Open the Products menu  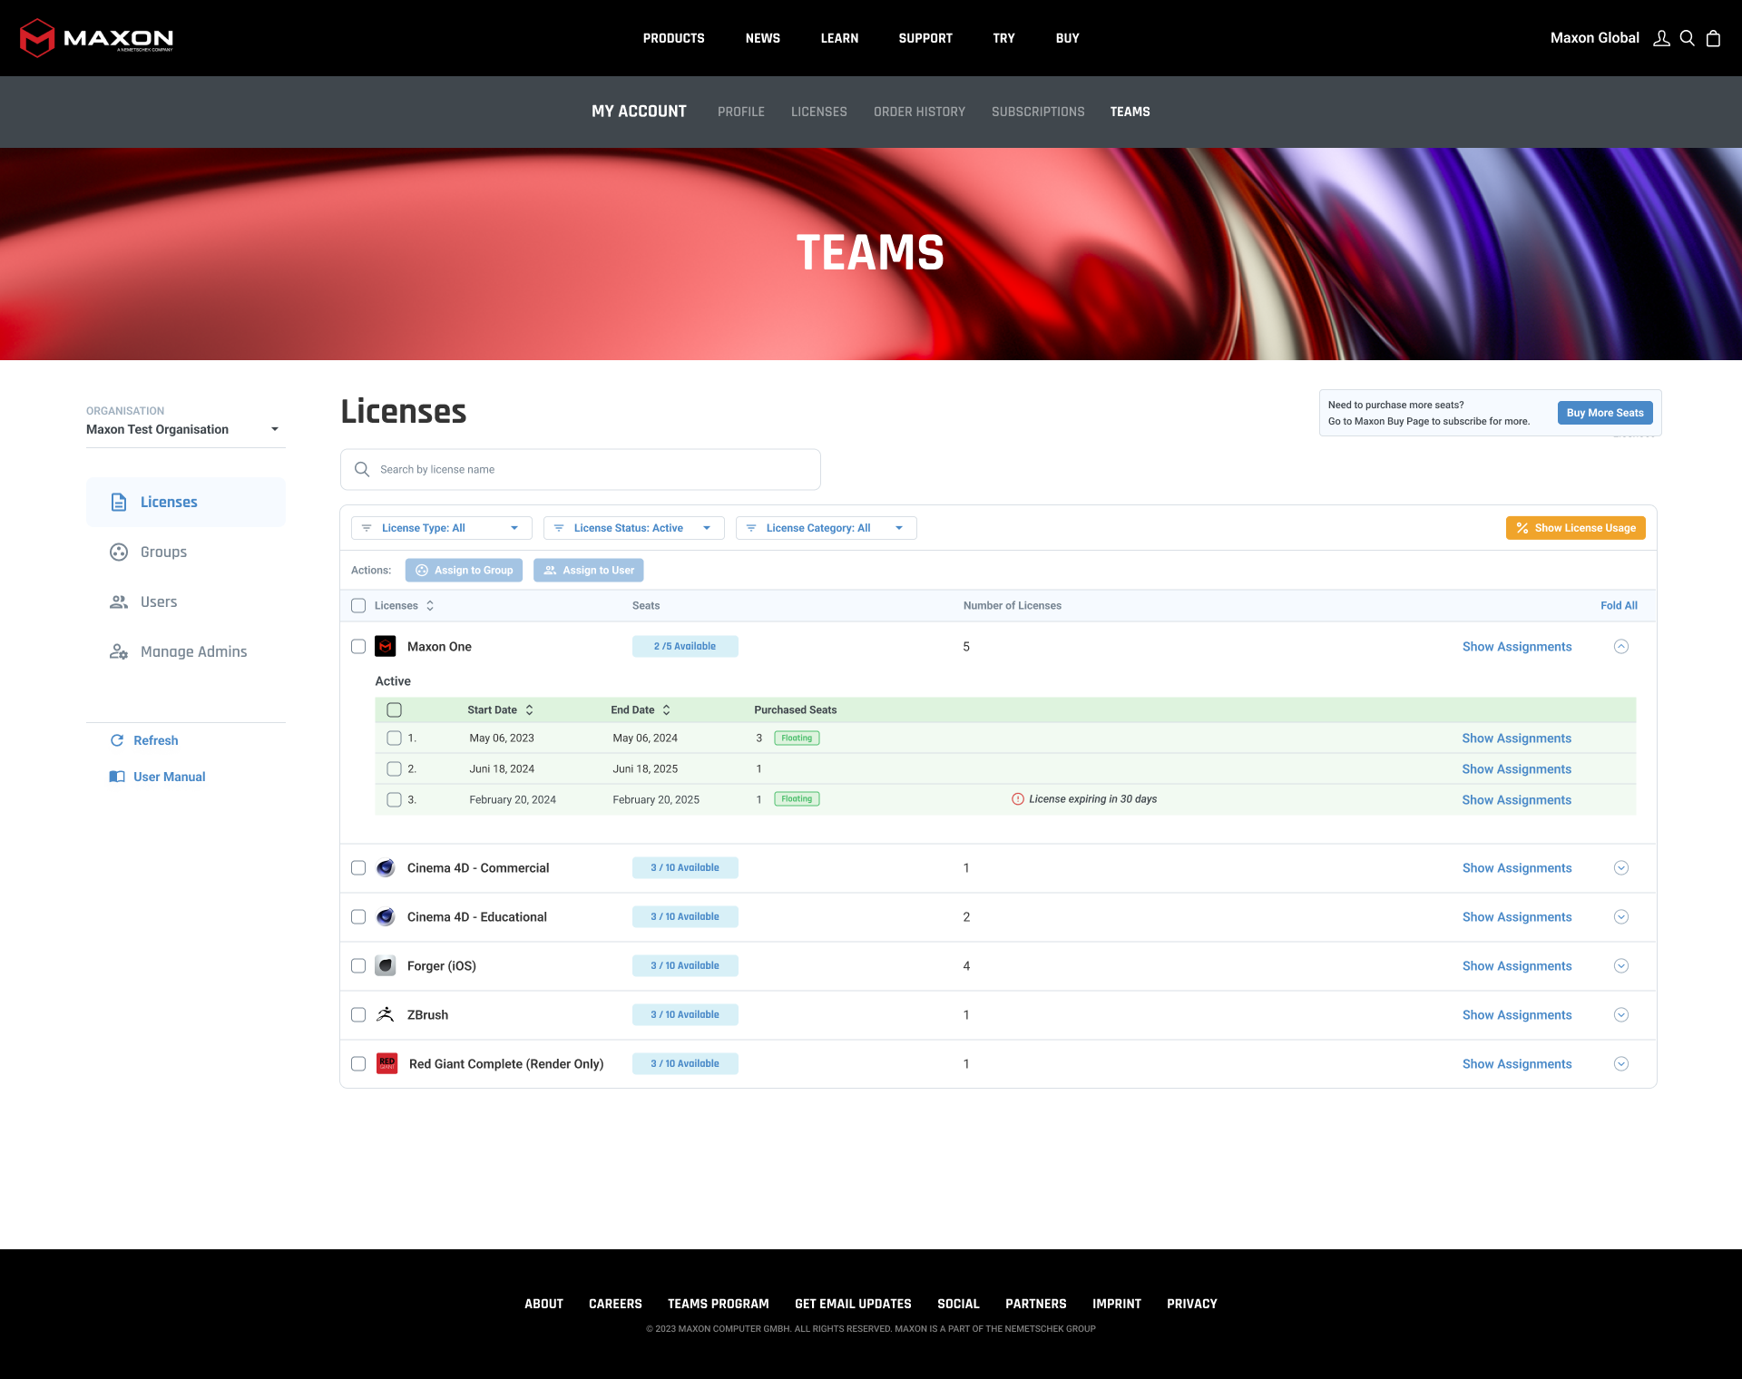[673, 38]
